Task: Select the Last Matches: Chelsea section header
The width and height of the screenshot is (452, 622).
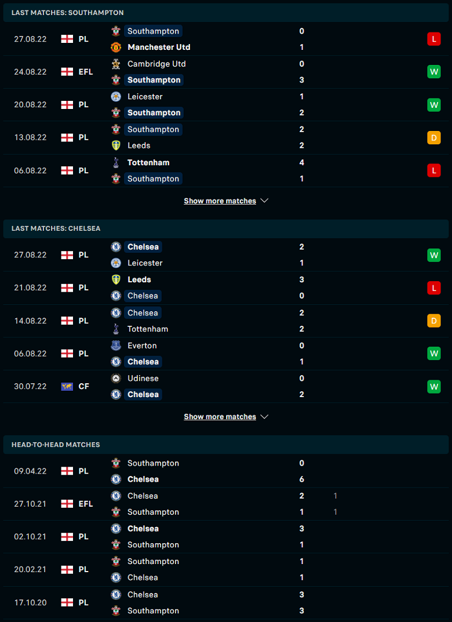Action: click(x=226, y=228)
